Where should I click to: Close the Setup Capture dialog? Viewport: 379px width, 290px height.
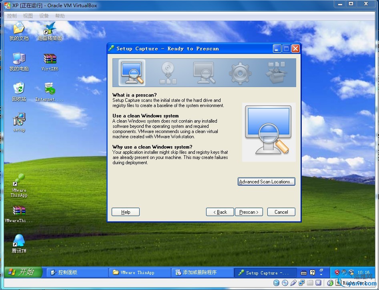[295, 49]
